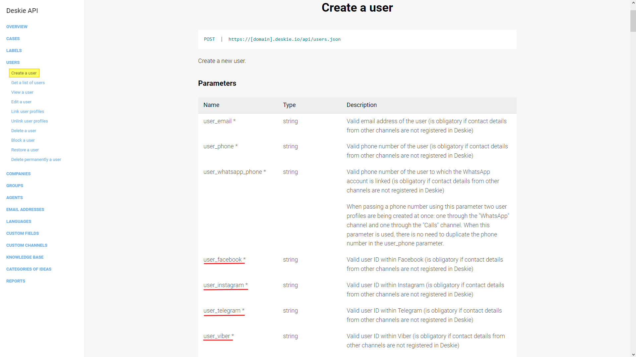The image size is (636, 357).
Task: Open 'View a user' page
Action: coord(22,92)
